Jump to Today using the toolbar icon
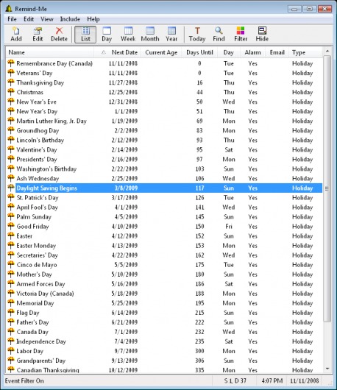The width and height of the screenshot is (337, 390). click(x=197, y=35)
